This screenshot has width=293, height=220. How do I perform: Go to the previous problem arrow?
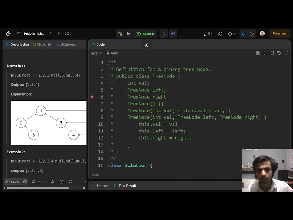(x=50, y=33)
